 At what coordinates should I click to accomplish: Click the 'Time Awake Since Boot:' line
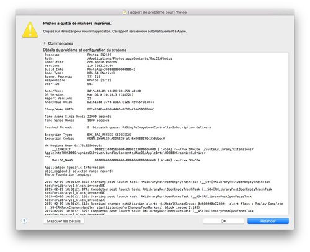(x=78, y=117)
